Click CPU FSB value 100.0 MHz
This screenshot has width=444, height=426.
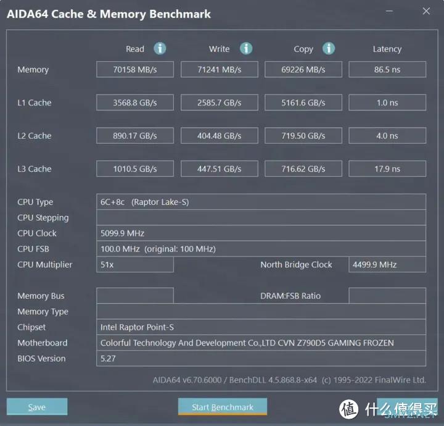(261, 249)
